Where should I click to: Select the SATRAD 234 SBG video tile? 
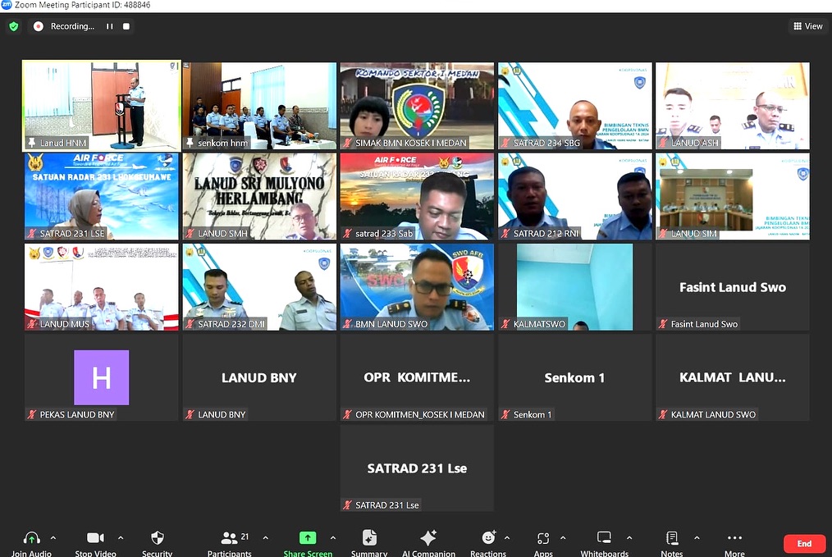[574, 106]
